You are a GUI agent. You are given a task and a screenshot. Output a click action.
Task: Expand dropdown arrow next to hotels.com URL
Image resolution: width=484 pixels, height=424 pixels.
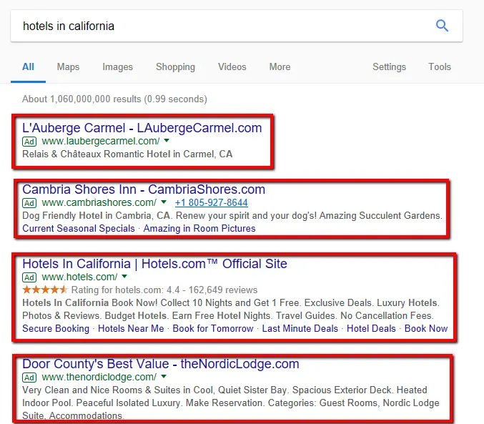pyautogui.click(x=124, y=277)
